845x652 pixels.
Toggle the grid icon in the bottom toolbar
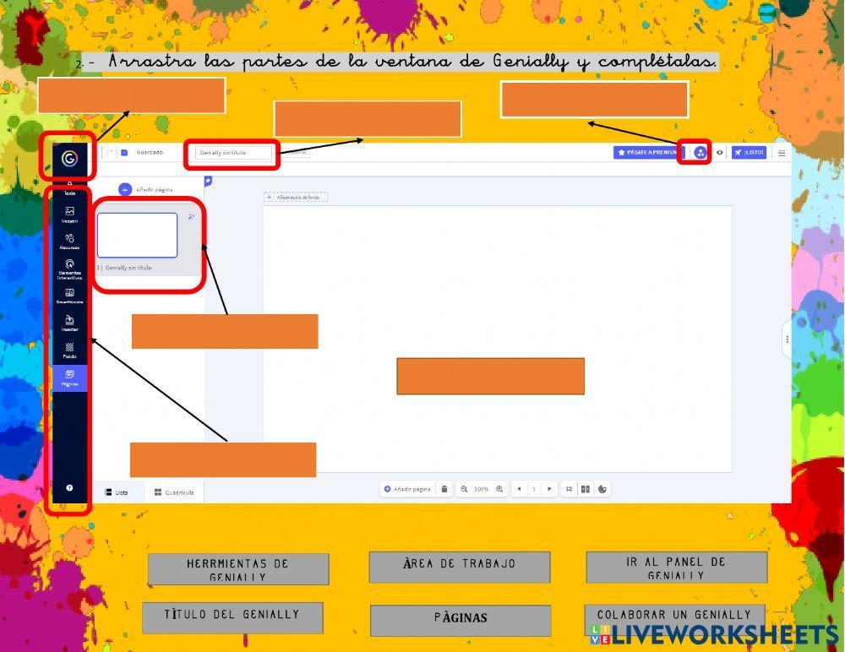click(x=569, y=489)
